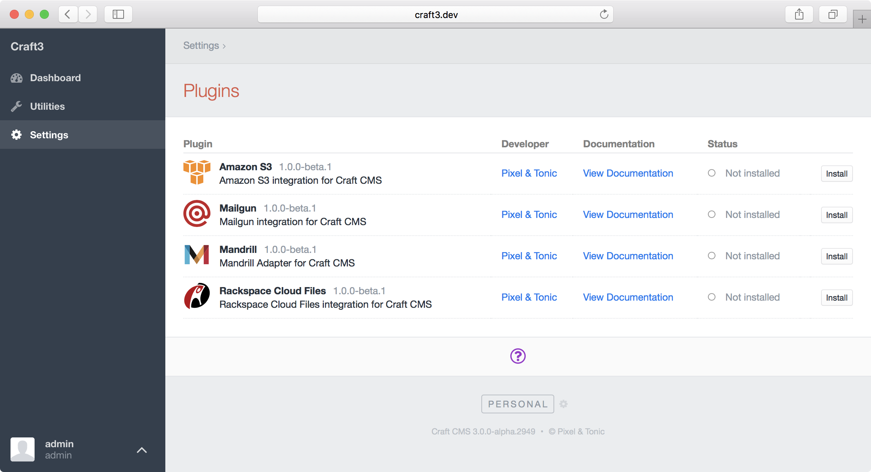This screenshot has width=871, height=472.
Task: Click the Amazon S3 plugin logo
Action: [197, 172]
